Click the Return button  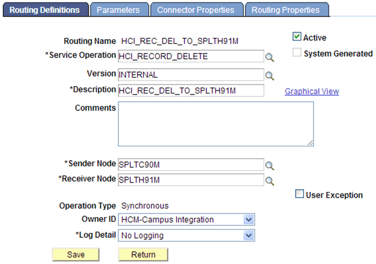point(143,254)
